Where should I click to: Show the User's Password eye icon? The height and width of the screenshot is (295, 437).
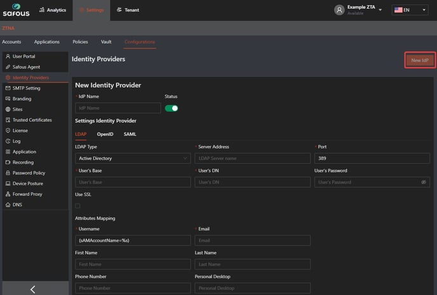pos(424,182)
